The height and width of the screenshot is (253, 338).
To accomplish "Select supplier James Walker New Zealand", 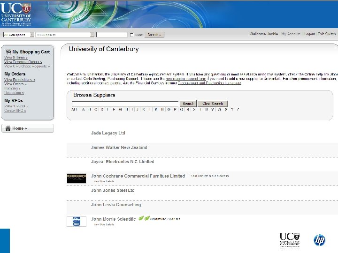I will click(119, 148).
